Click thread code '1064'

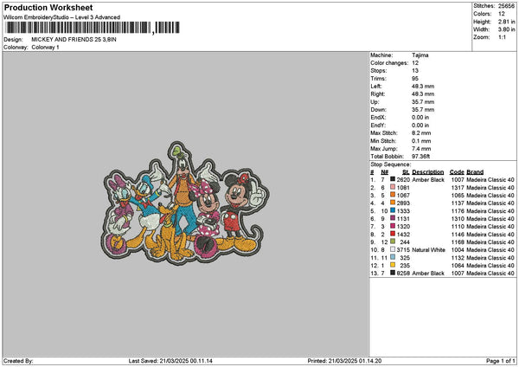click(x=458, y=266)
